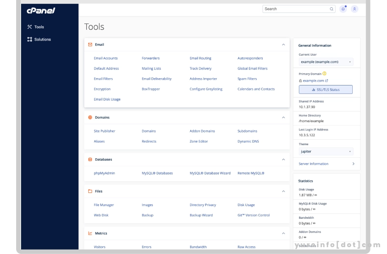Open Autoresponders

(250, 58)
